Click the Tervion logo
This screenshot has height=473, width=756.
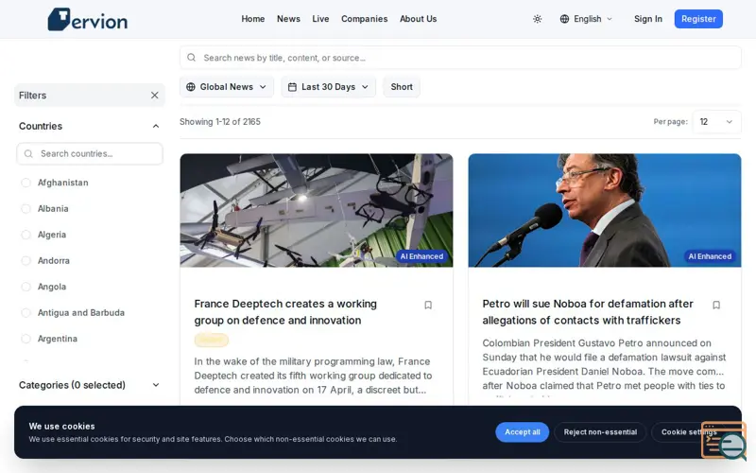point(88,19)
